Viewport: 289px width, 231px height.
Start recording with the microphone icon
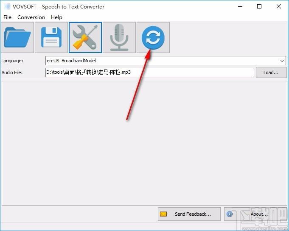[119, 38]
